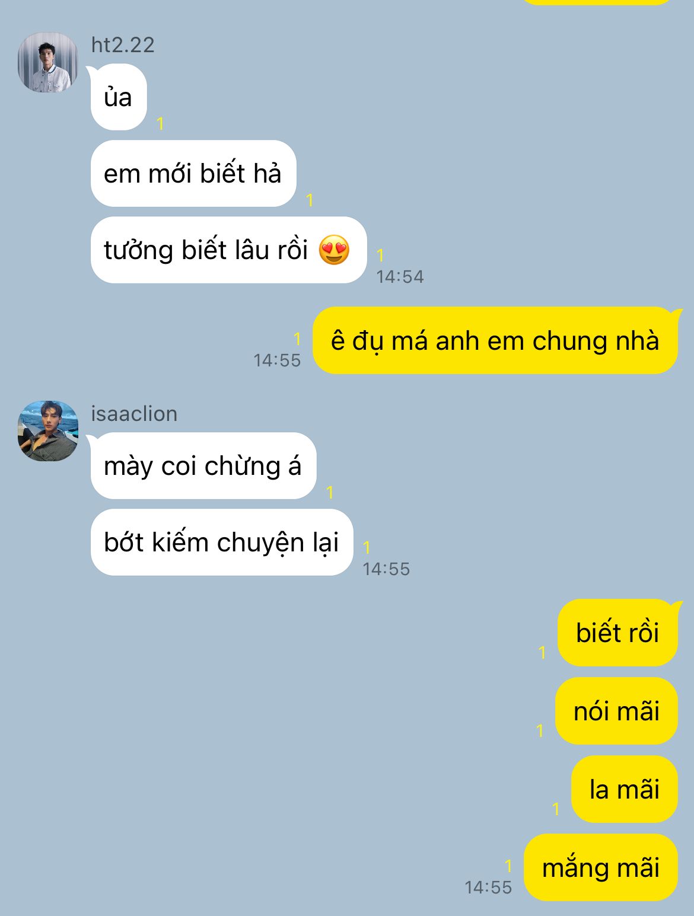Select the message "tưởng biết lâu rồi"
Screen dimensions: 694x916
228,250
